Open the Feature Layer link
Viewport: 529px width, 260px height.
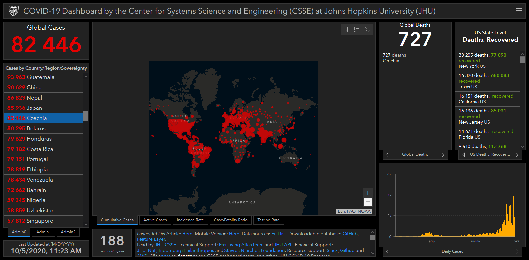pos(151,239)
